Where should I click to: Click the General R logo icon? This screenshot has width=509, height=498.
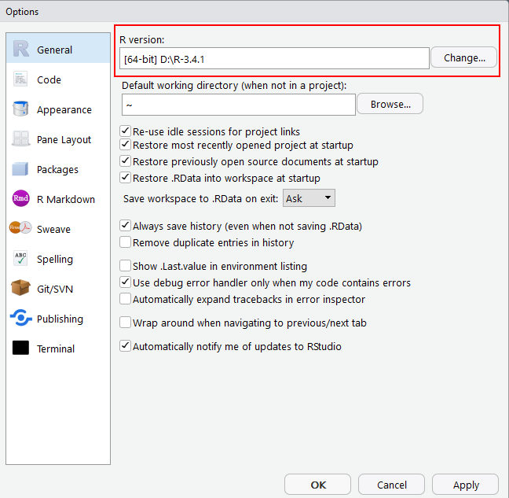(20, 50)
